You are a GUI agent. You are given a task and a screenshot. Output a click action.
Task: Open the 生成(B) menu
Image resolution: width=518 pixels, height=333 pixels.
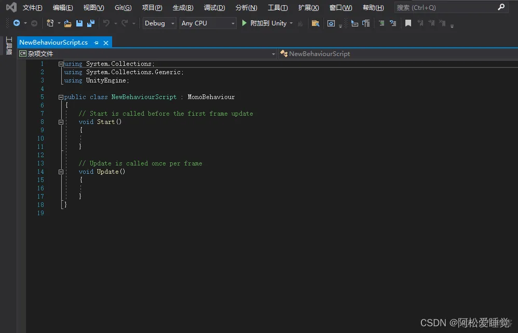click(x=183, y=7)
